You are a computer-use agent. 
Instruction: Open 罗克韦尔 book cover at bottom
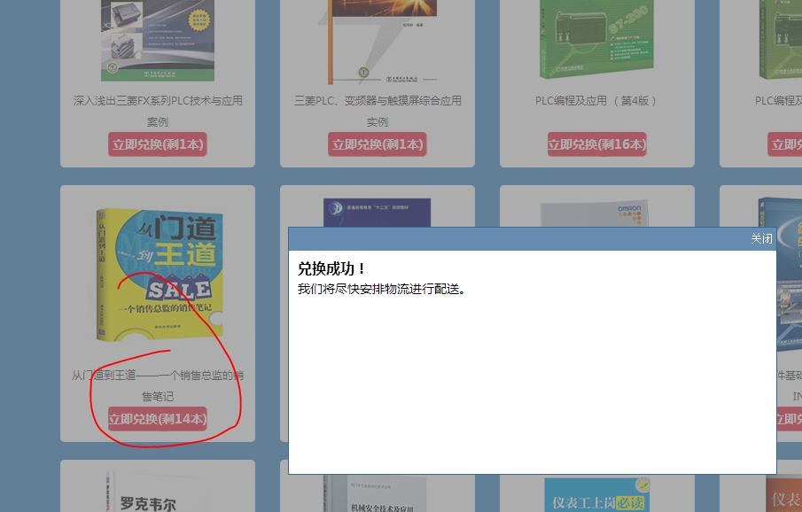click(158, 492)
